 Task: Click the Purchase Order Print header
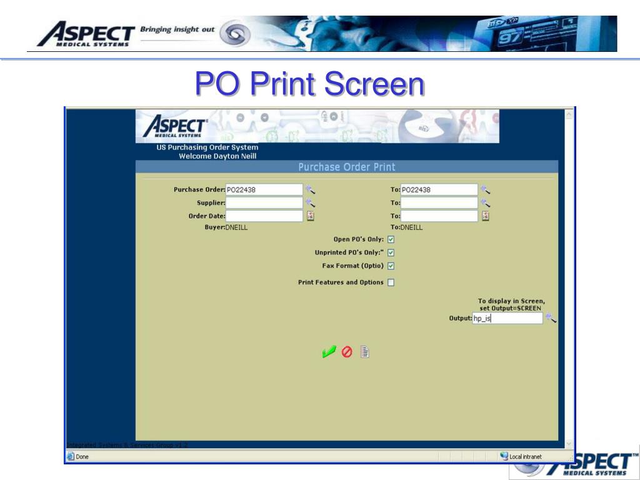pos(346,167)
